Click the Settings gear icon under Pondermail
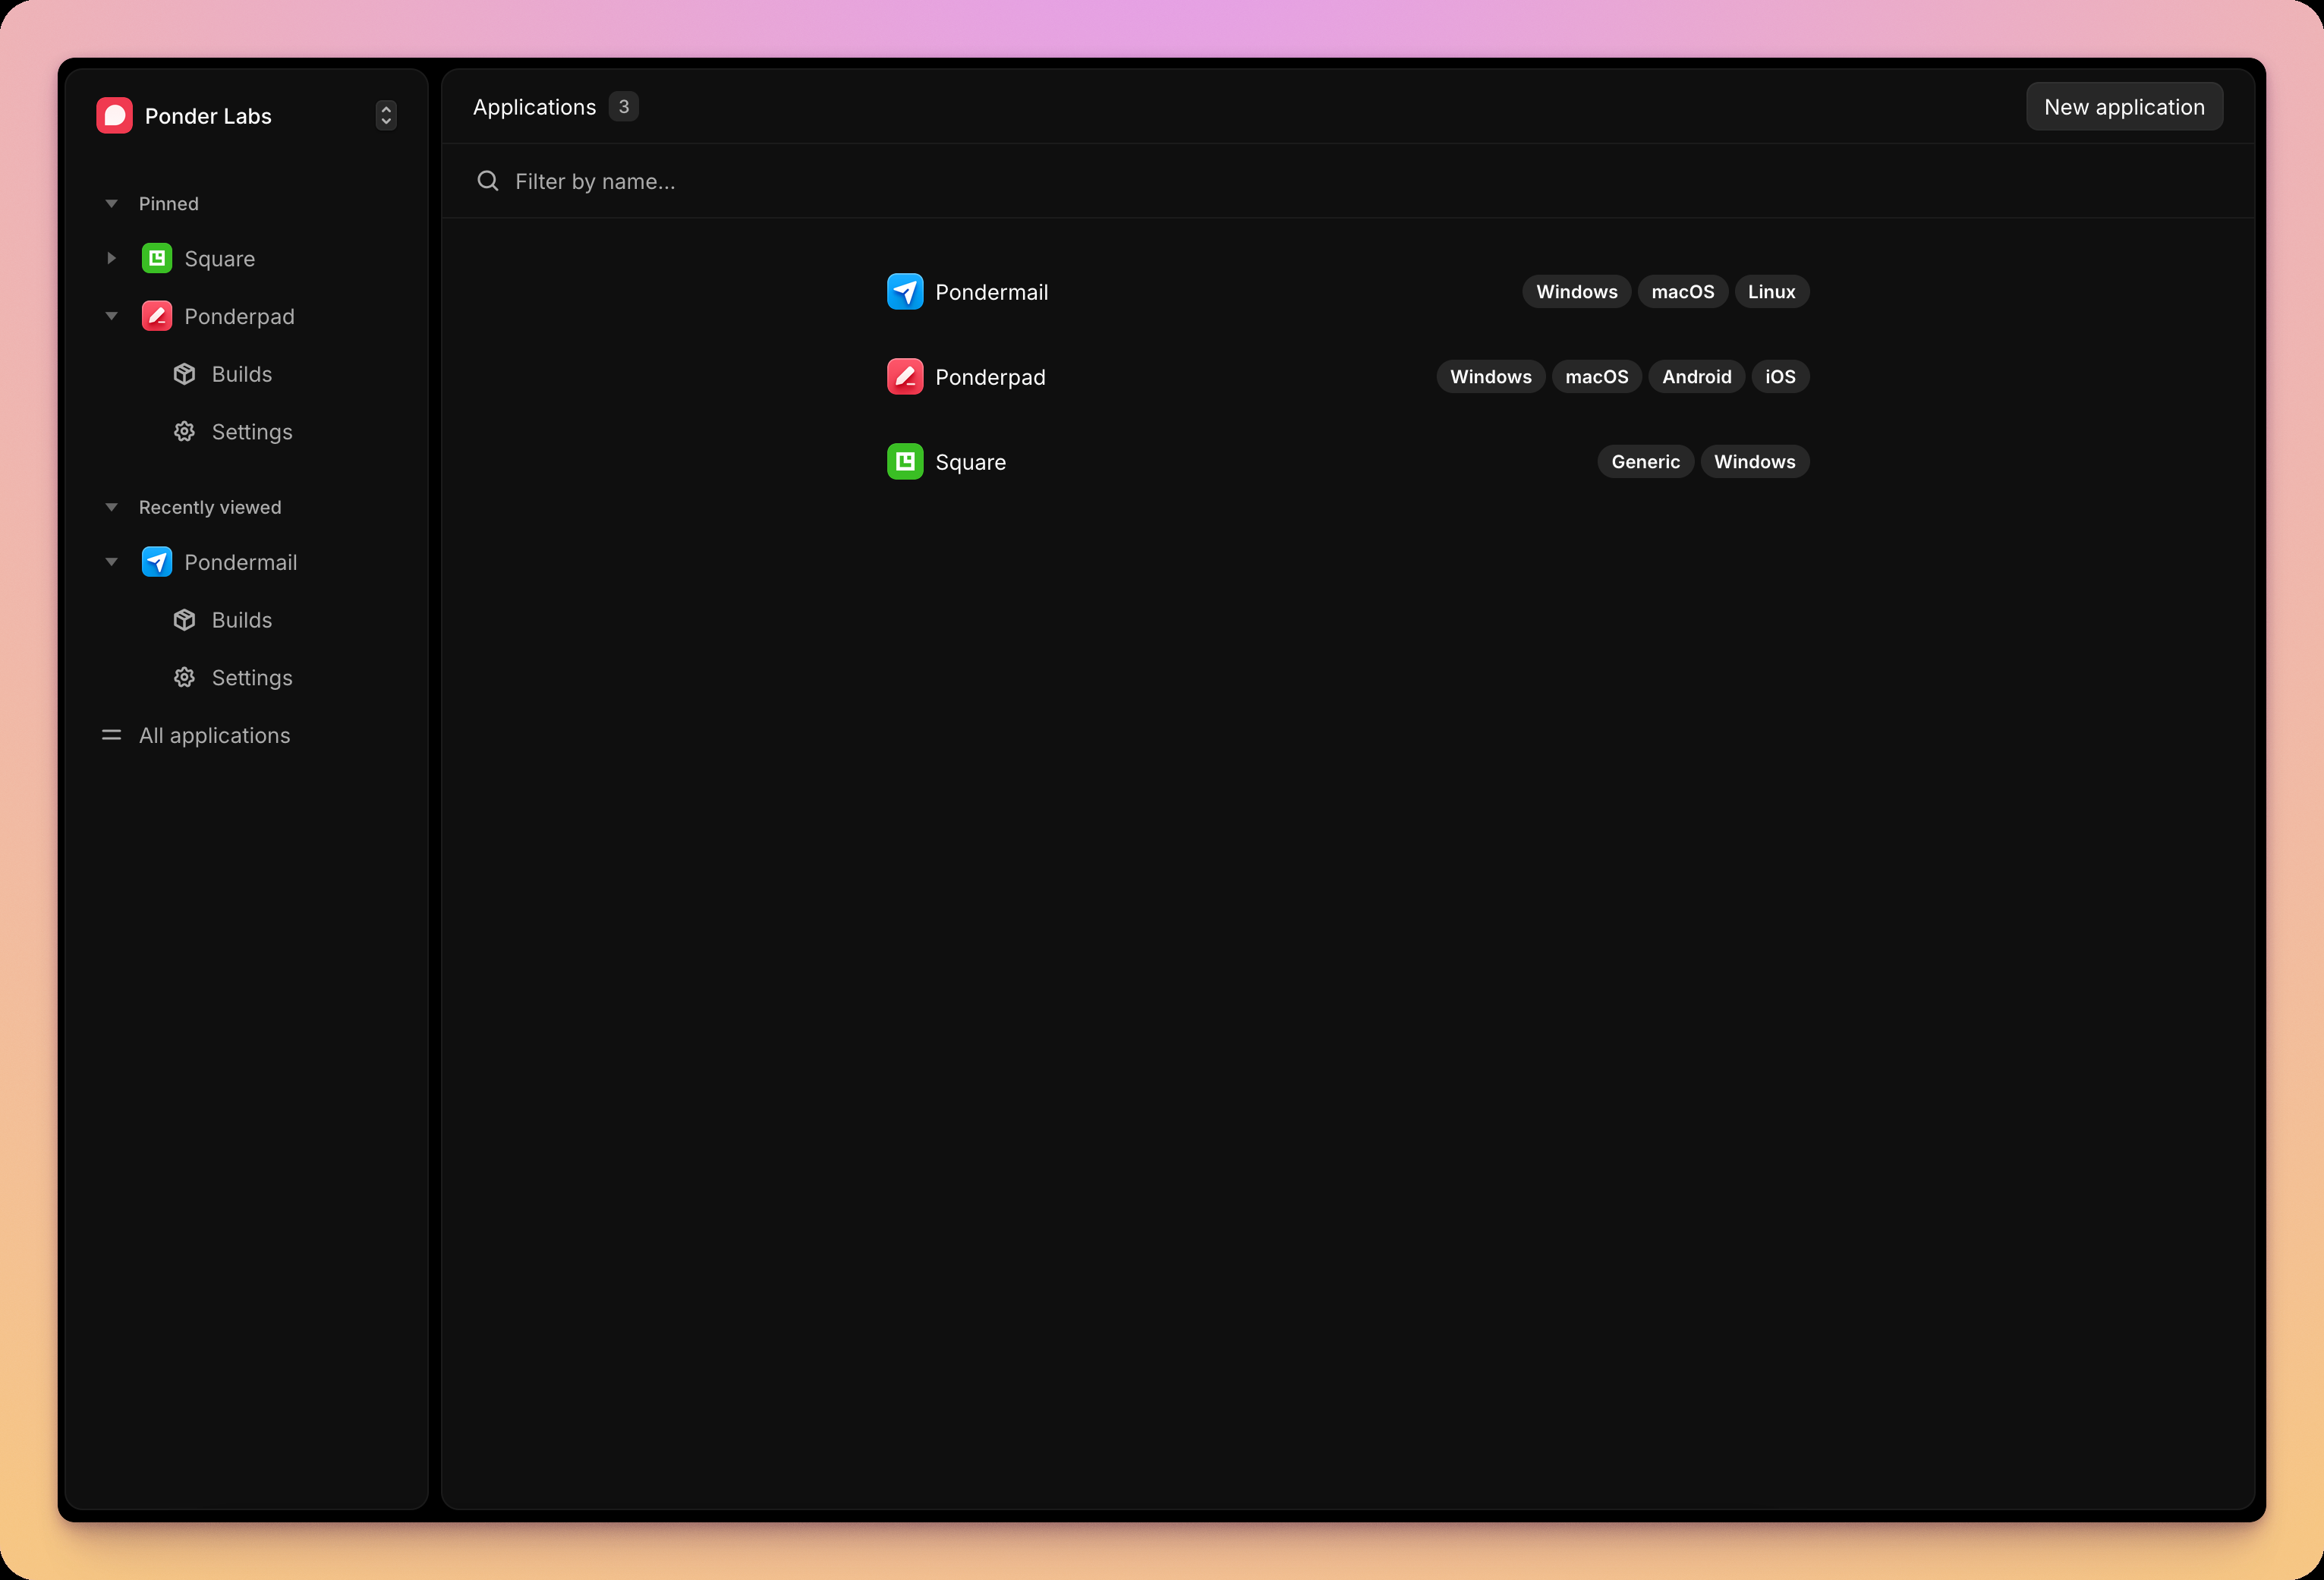This screenshot has width=2324, height=1580. coord(184,678)
